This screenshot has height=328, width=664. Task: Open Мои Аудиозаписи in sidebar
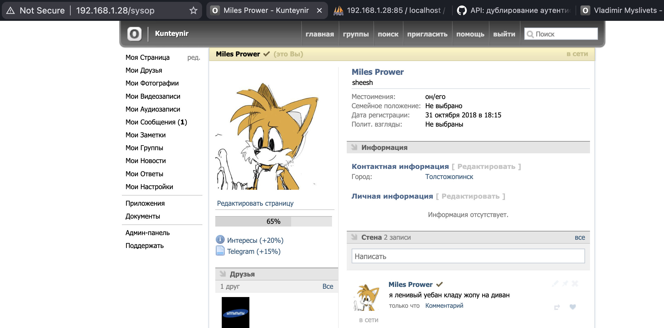pos(153,109)
